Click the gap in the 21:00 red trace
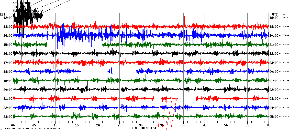Image resolution: width=289 pixels, height=132 pixels. coord(187,98)
